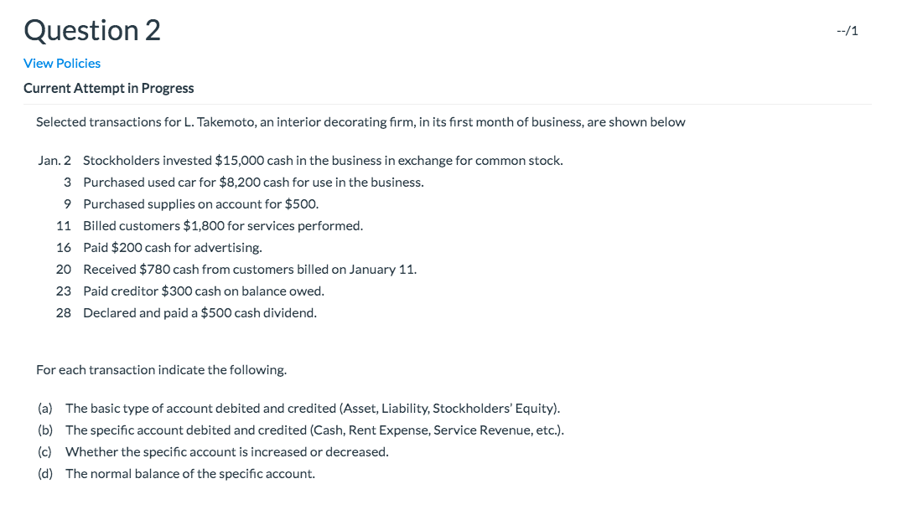The width and height of the screenshot is (902, 520).
Task: Select the score indicator showing --/1
Action: coord(846,30)
